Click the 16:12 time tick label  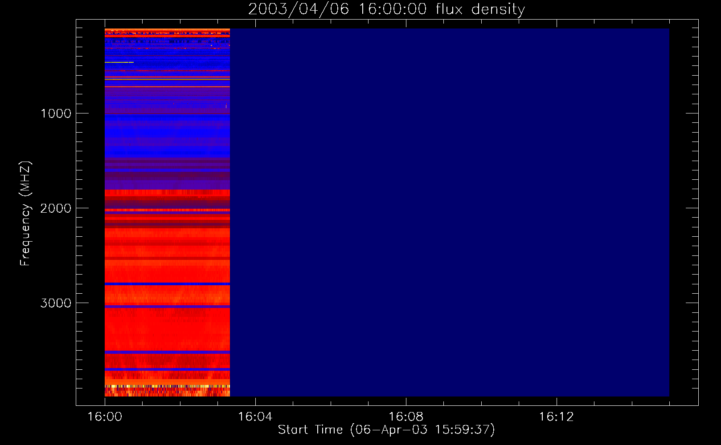(x=556, y=417)
